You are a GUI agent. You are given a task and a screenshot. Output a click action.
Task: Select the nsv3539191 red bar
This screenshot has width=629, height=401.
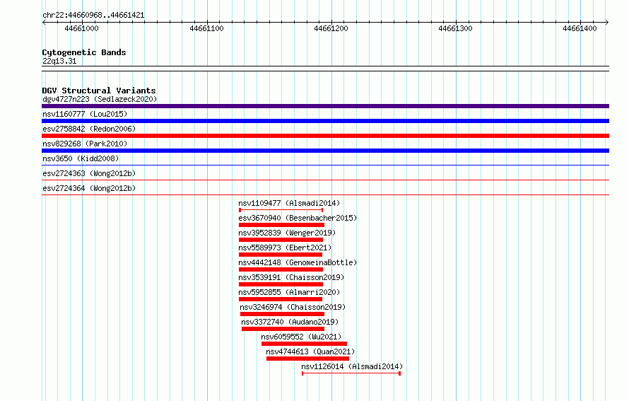281,284
